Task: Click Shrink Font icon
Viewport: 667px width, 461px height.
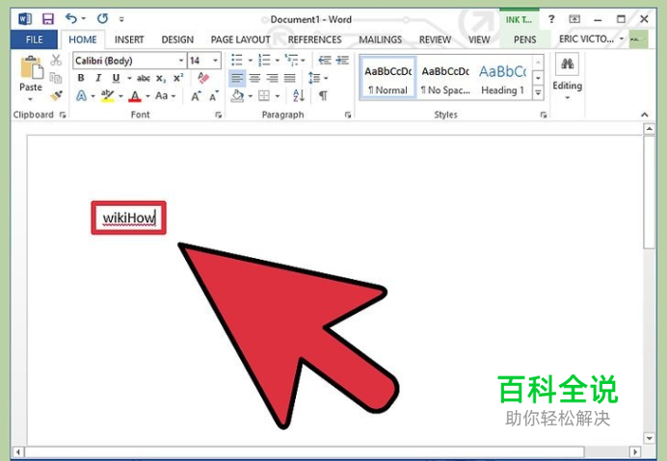Action: click(214, 96)
